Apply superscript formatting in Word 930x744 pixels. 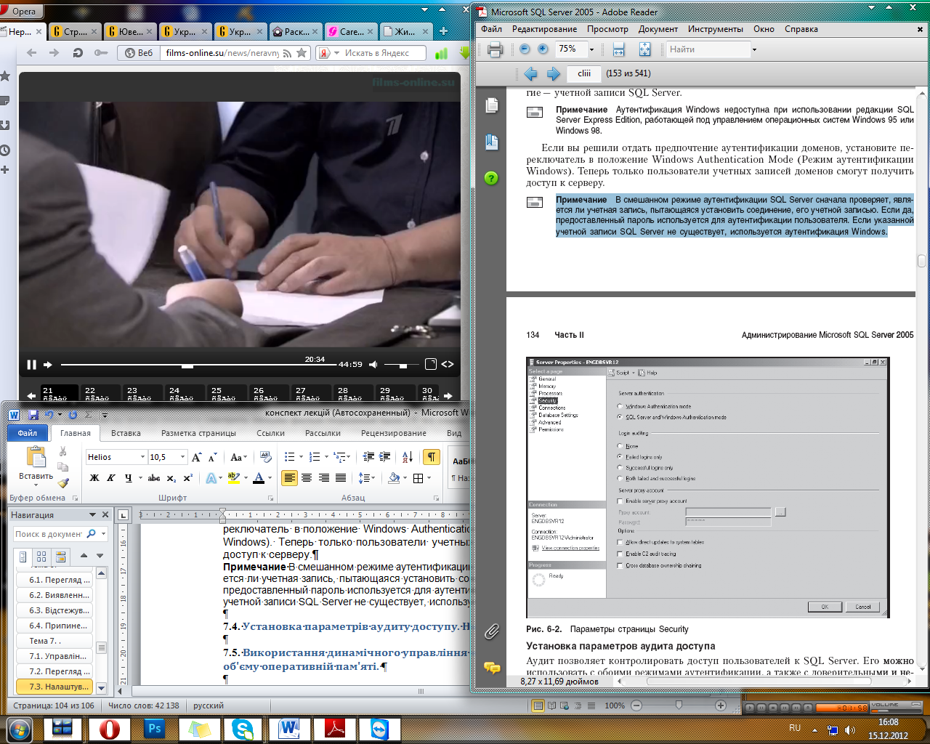point(188,478)
